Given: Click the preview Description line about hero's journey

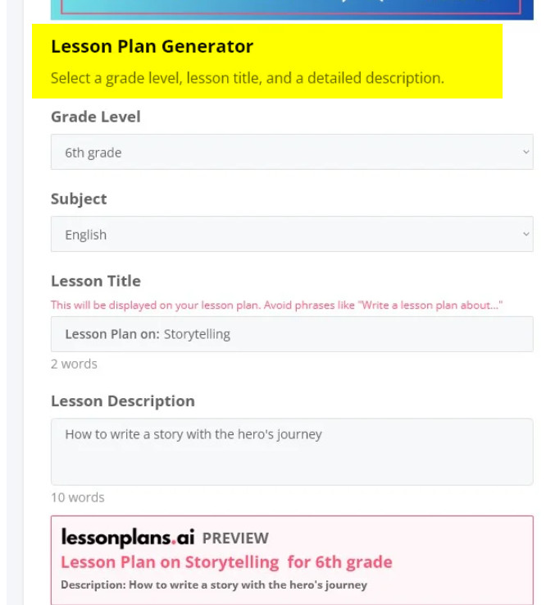Looking at the screenshot, I should 214,585.
